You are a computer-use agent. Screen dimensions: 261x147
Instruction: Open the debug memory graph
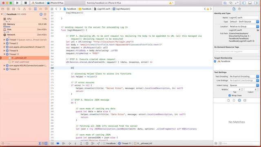point(93,143)
